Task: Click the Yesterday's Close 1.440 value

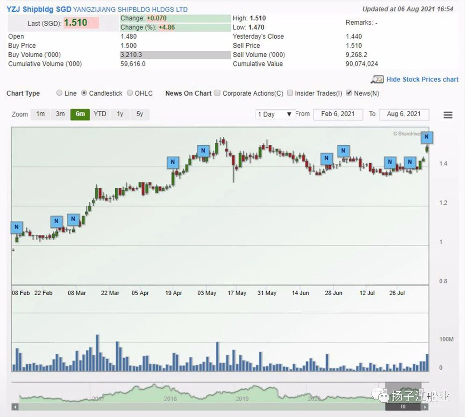Action: (354, 36)
